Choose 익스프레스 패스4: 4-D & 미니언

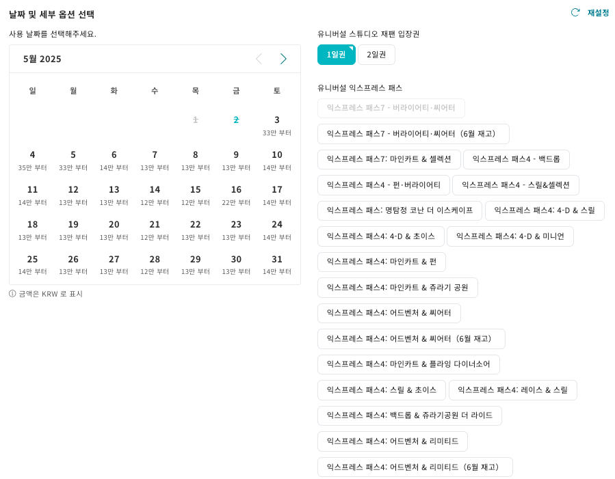510,236
